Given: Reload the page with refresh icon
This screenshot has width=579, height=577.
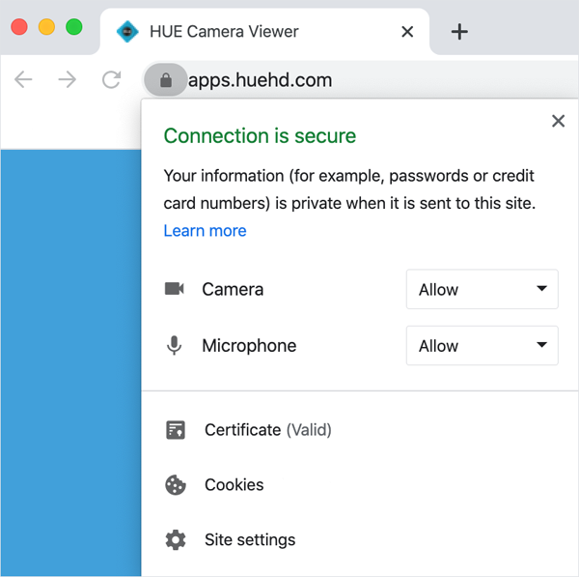Looking at the screenshot, I should [x=112, y=79].
